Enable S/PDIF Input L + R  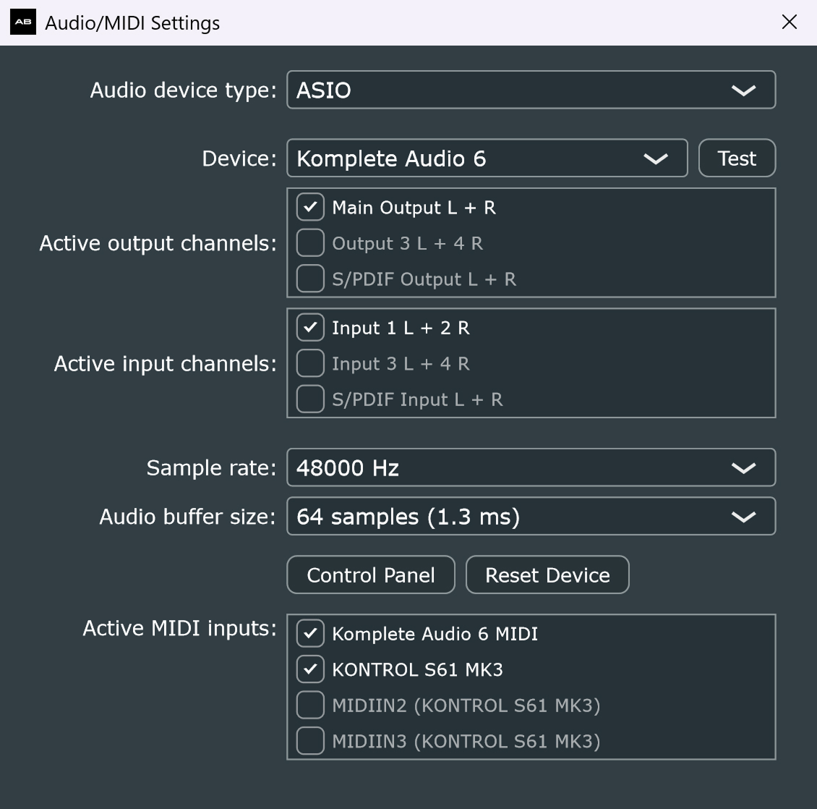pyautogui.click(x=310, y=399)
